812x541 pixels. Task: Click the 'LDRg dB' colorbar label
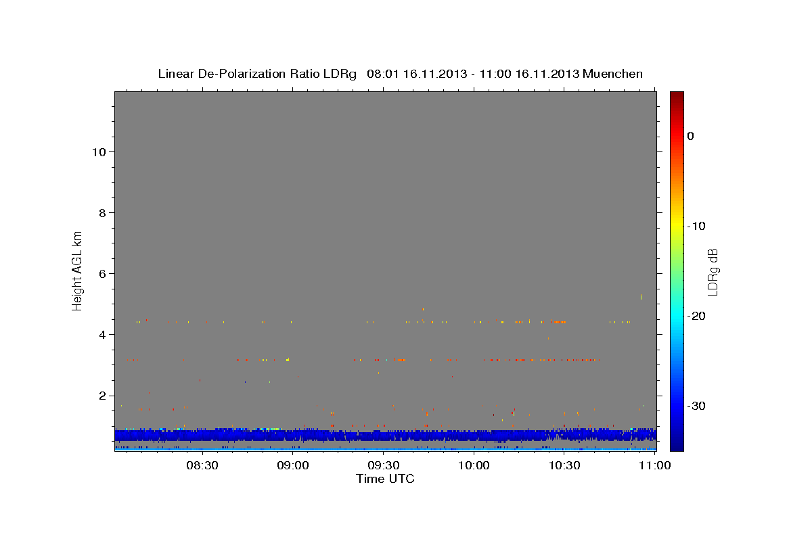(x=713, y=271)
